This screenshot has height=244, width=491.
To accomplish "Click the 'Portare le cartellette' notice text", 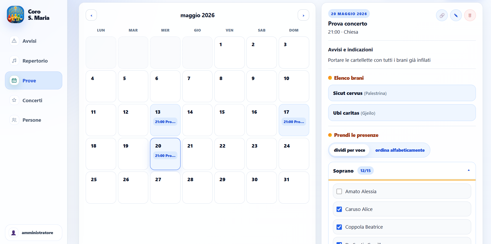I will (379, 60).
